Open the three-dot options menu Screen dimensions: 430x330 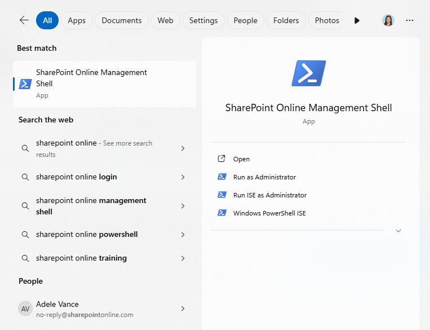410,20
